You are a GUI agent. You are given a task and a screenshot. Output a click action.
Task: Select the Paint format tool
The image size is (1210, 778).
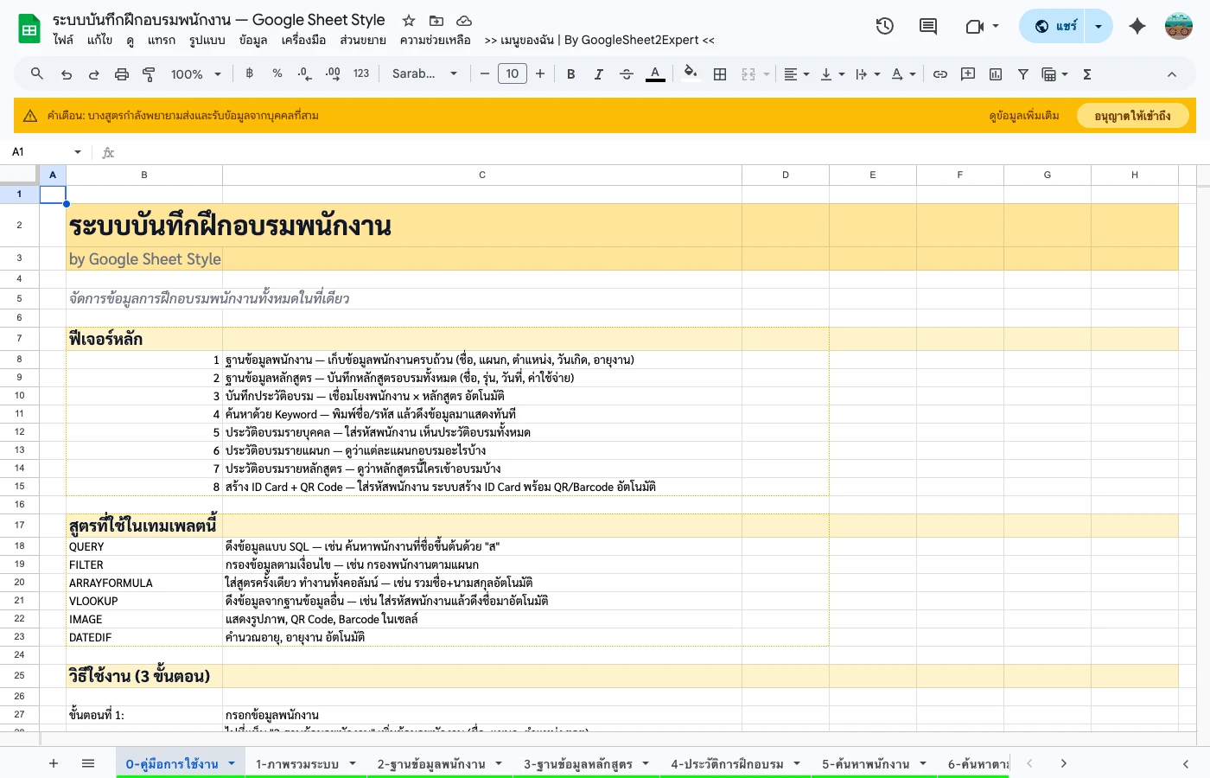pos(148,73)
